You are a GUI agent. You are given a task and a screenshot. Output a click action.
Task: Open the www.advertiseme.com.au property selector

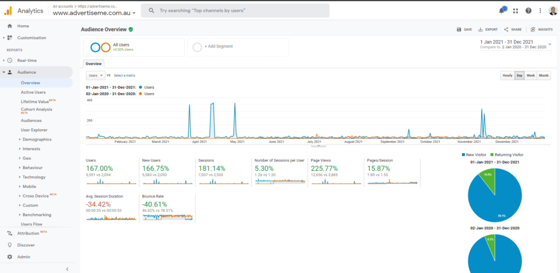(x=94, y=13)
